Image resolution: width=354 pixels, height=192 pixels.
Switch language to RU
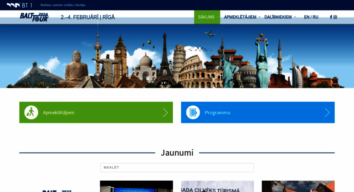click(x=315, y=17)
